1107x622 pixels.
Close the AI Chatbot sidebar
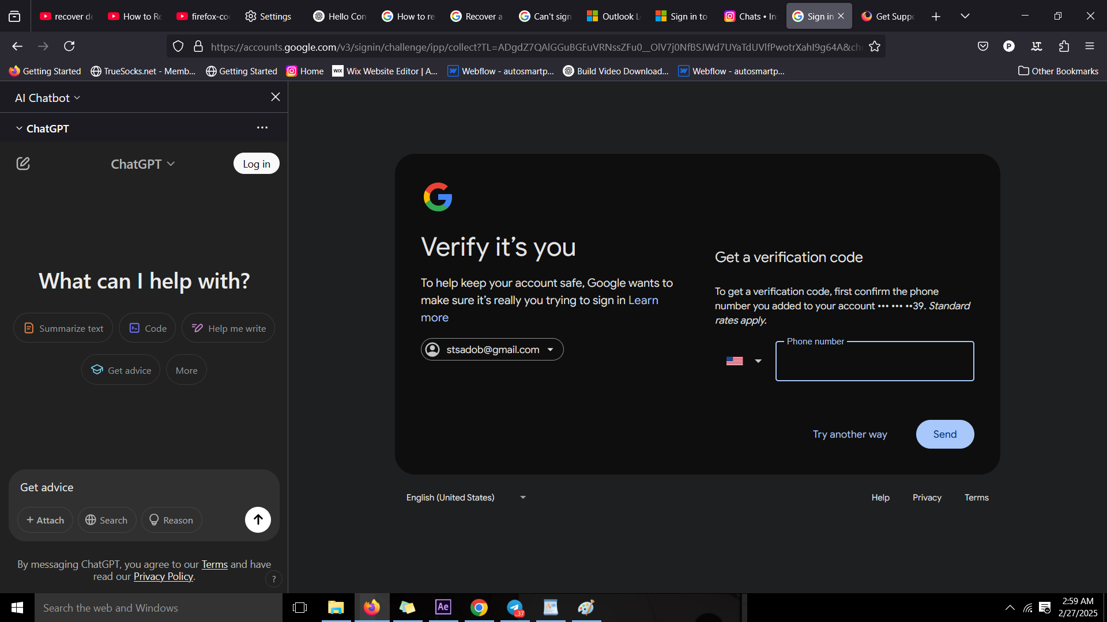coord(276,97)
